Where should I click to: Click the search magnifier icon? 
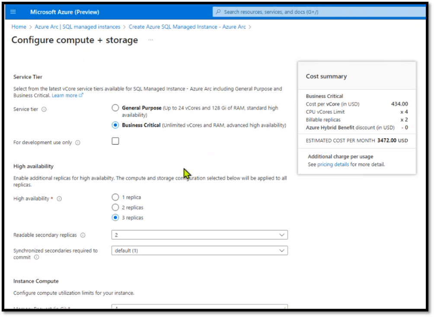pyautogui.click(x=218, y=12)
